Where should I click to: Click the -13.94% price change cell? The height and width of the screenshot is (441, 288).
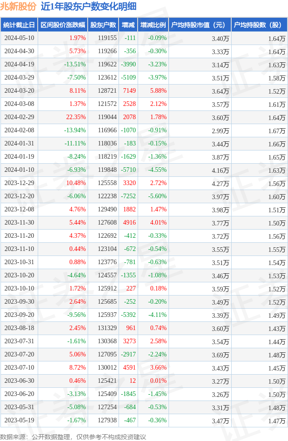(75, 130)
